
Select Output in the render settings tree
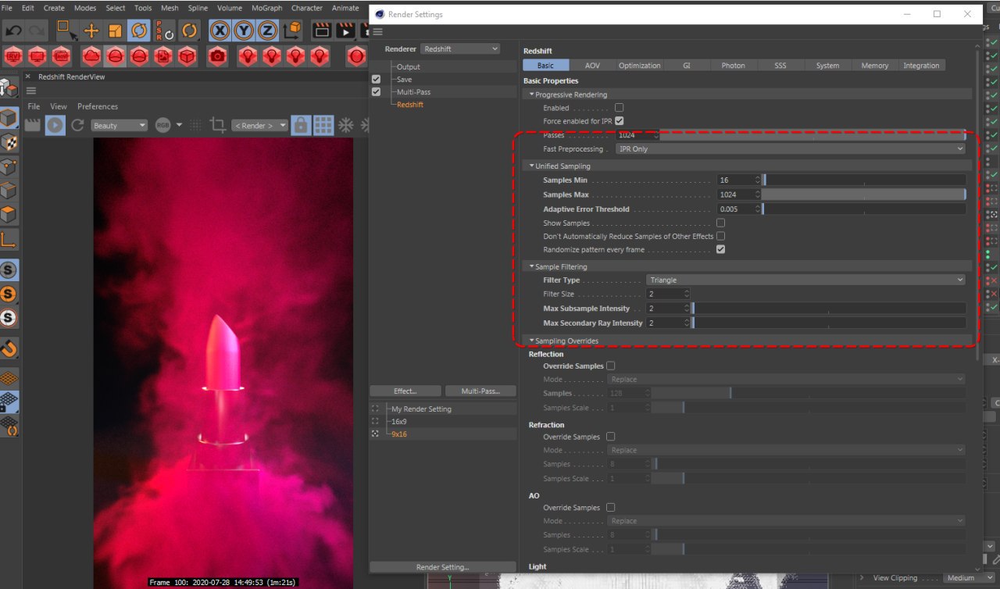pos(409,66)
